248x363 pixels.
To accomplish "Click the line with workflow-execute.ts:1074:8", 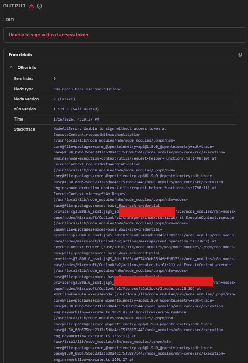I will click(119, 312).
